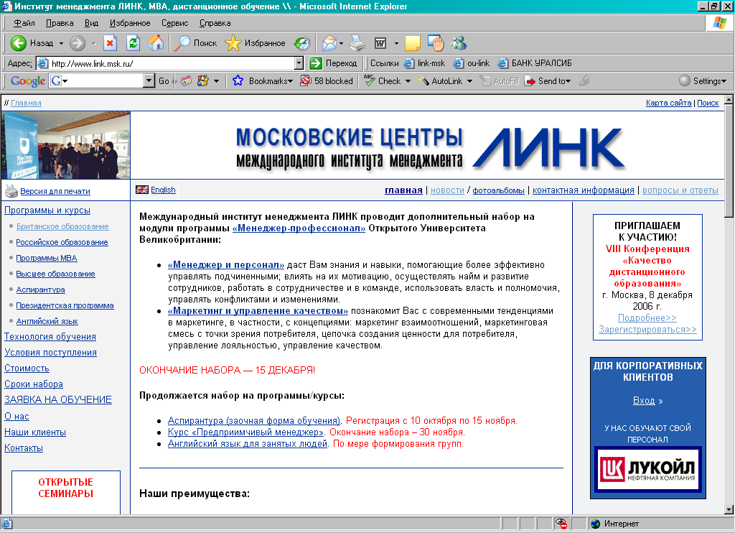Click the Google logo on toolbar
Viewport: 735px width, 533px height.
[x=28, y=80]
